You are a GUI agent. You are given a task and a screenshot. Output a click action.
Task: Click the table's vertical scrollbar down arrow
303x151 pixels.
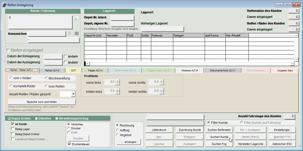(296, 60)
